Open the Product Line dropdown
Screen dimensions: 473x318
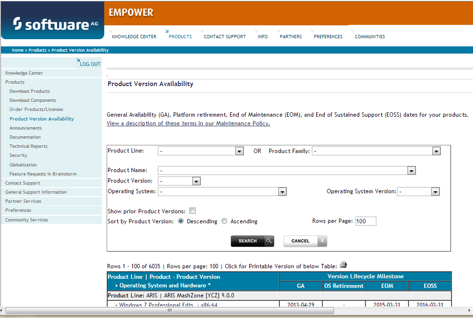[x=240, y=151]
